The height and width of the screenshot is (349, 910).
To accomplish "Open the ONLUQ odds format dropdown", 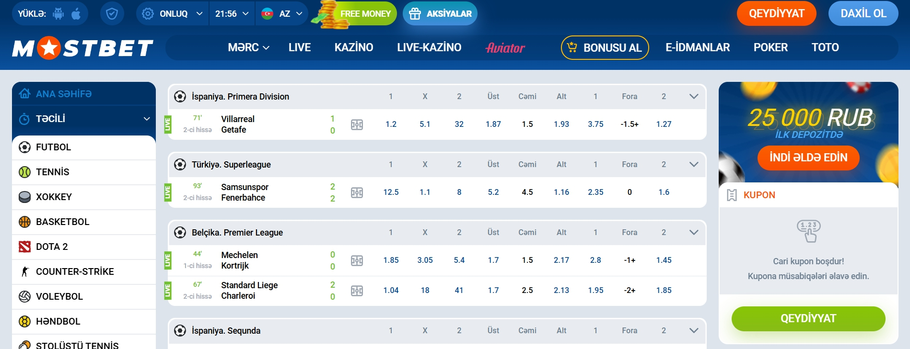I will pyautogui.click(x=173, y=14).
